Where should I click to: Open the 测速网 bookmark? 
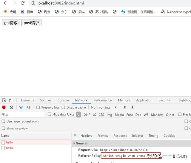point(138,12)
